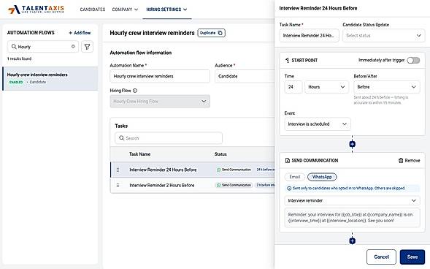Expand the Hiring Settings menu

[166, 10]
